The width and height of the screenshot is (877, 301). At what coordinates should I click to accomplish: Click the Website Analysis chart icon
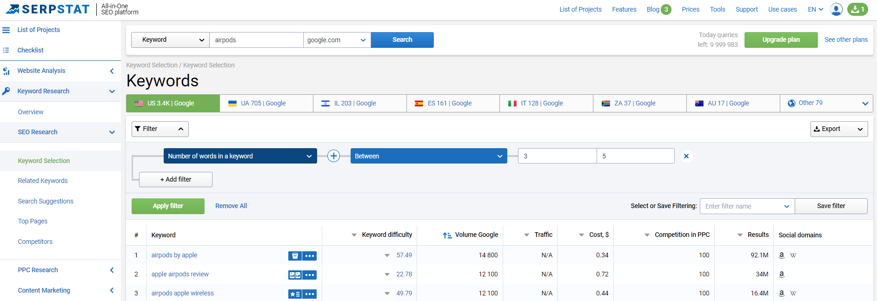click(6, 71)
